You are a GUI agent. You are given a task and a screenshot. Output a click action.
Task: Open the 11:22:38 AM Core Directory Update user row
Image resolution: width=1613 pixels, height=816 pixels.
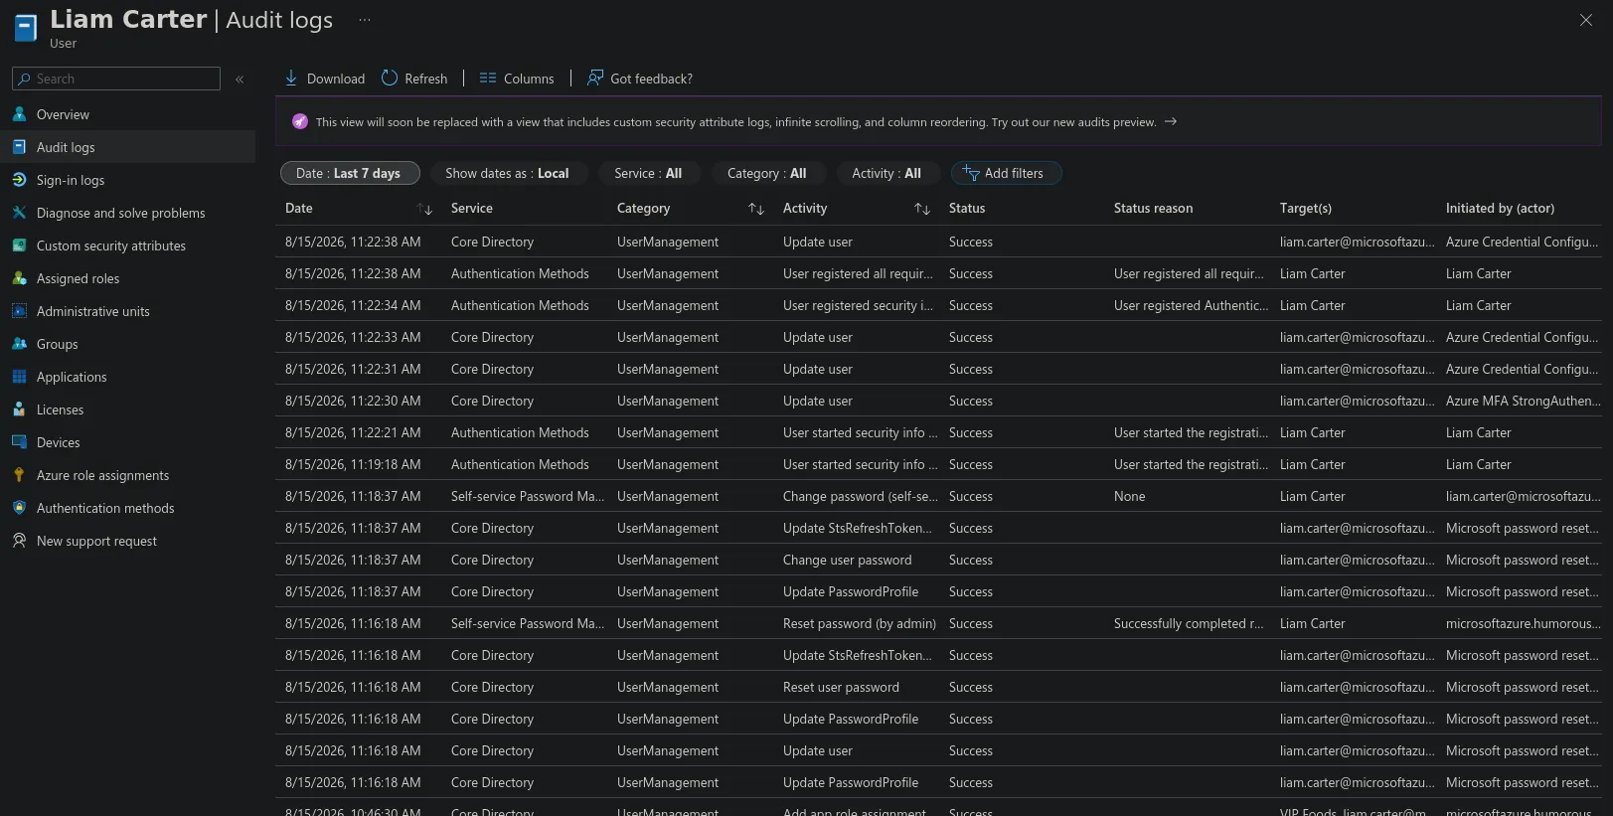(938, 242)
